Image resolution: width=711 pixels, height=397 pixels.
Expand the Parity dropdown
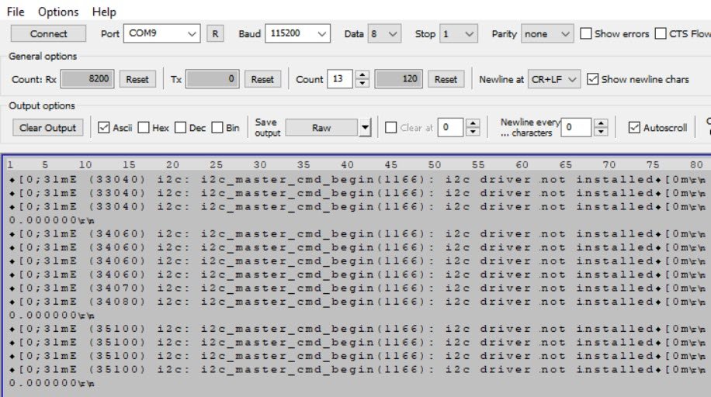pyautogui.click(x=564, y=34)
